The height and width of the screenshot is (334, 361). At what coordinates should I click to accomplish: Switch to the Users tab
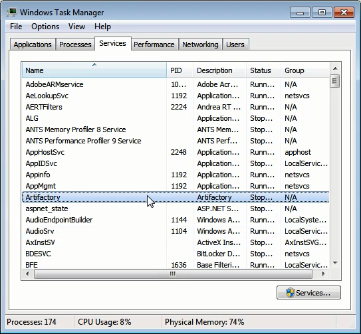[235, 44]
